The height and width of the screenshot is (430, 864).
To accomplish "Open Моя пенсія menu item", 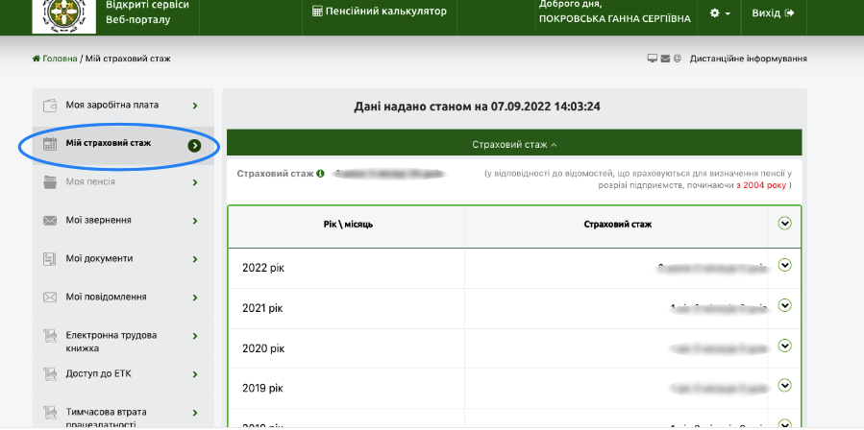I will click(x=123, y=182).
